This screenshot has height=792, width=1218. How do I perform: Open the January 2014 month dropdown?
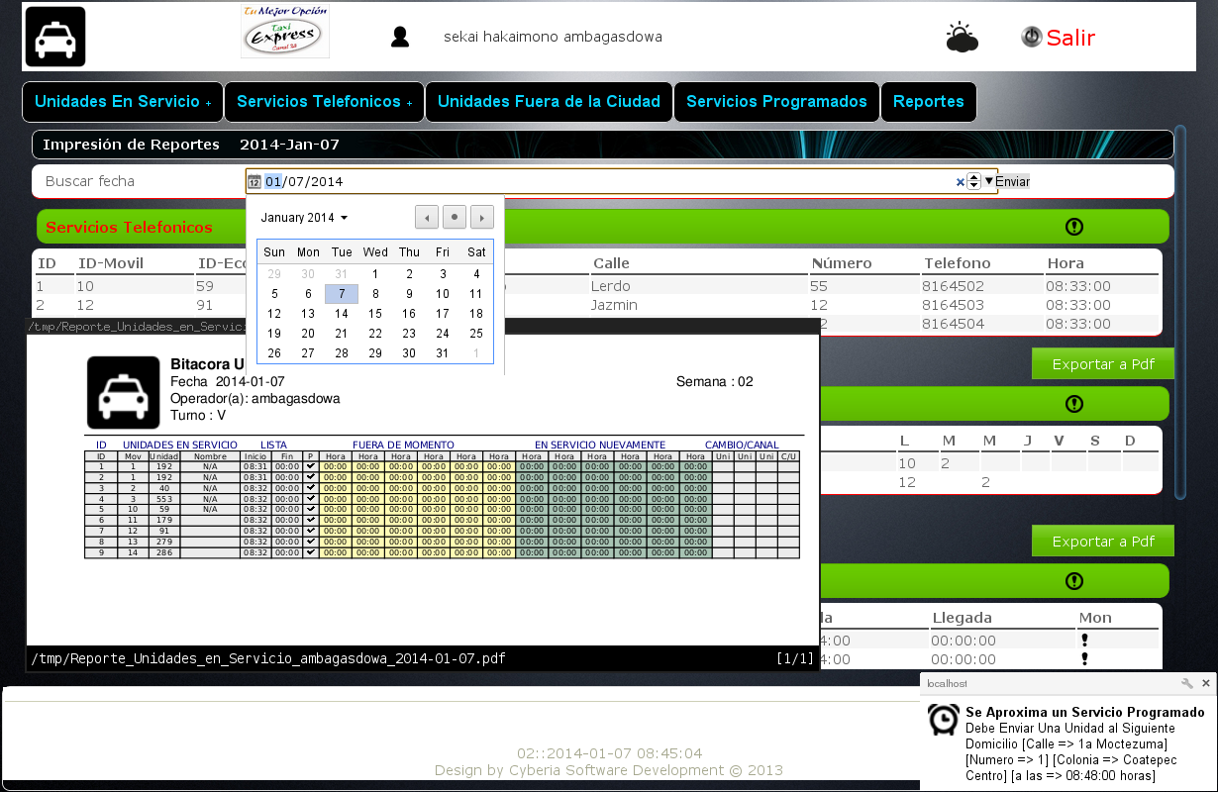pos(302,217)
